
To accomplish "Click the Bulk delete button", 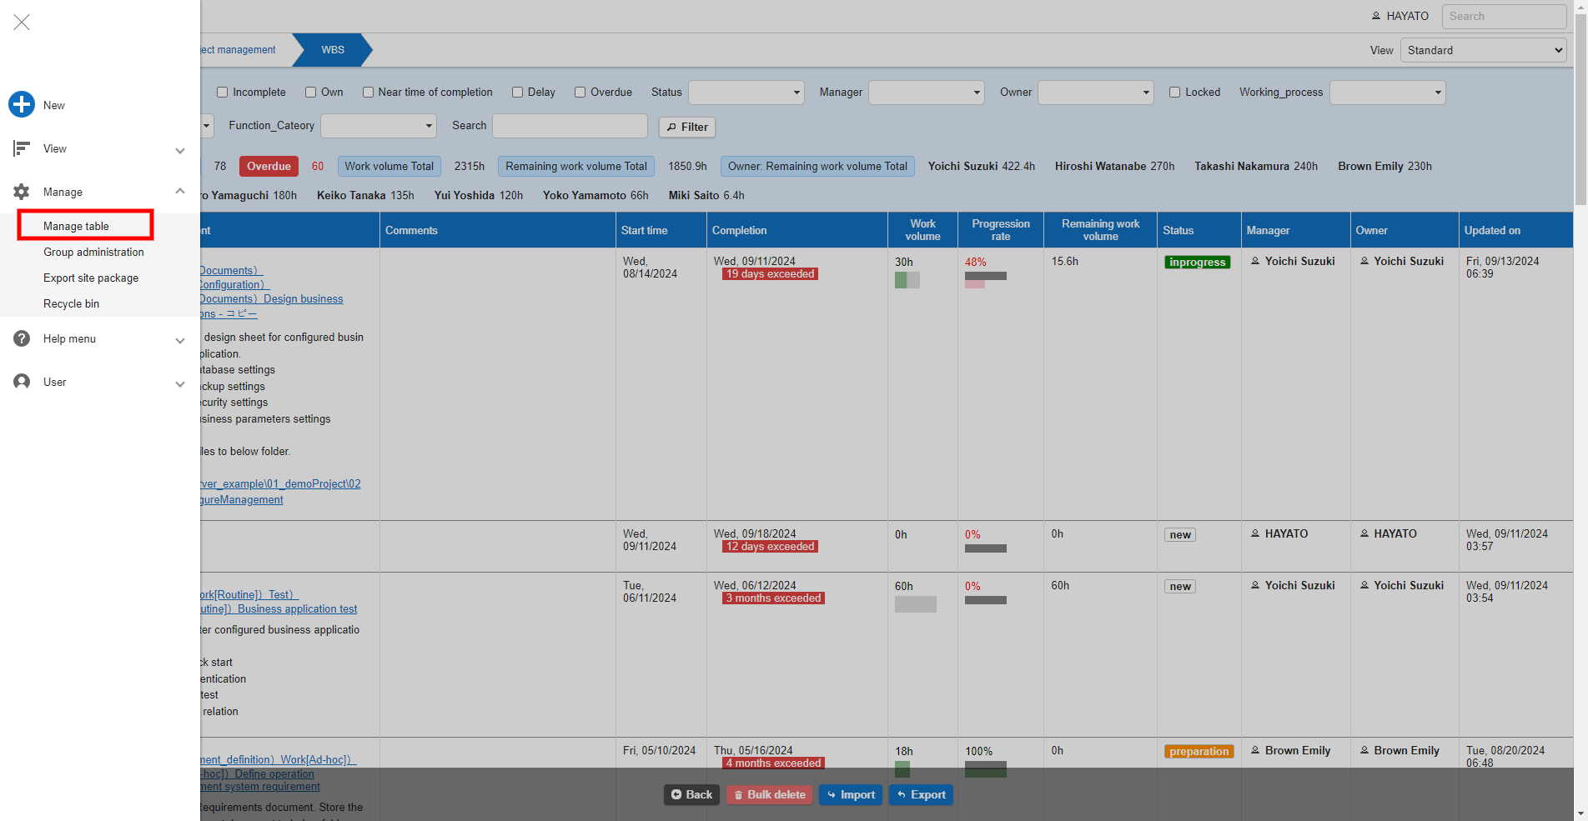I will tap(769, 795).
